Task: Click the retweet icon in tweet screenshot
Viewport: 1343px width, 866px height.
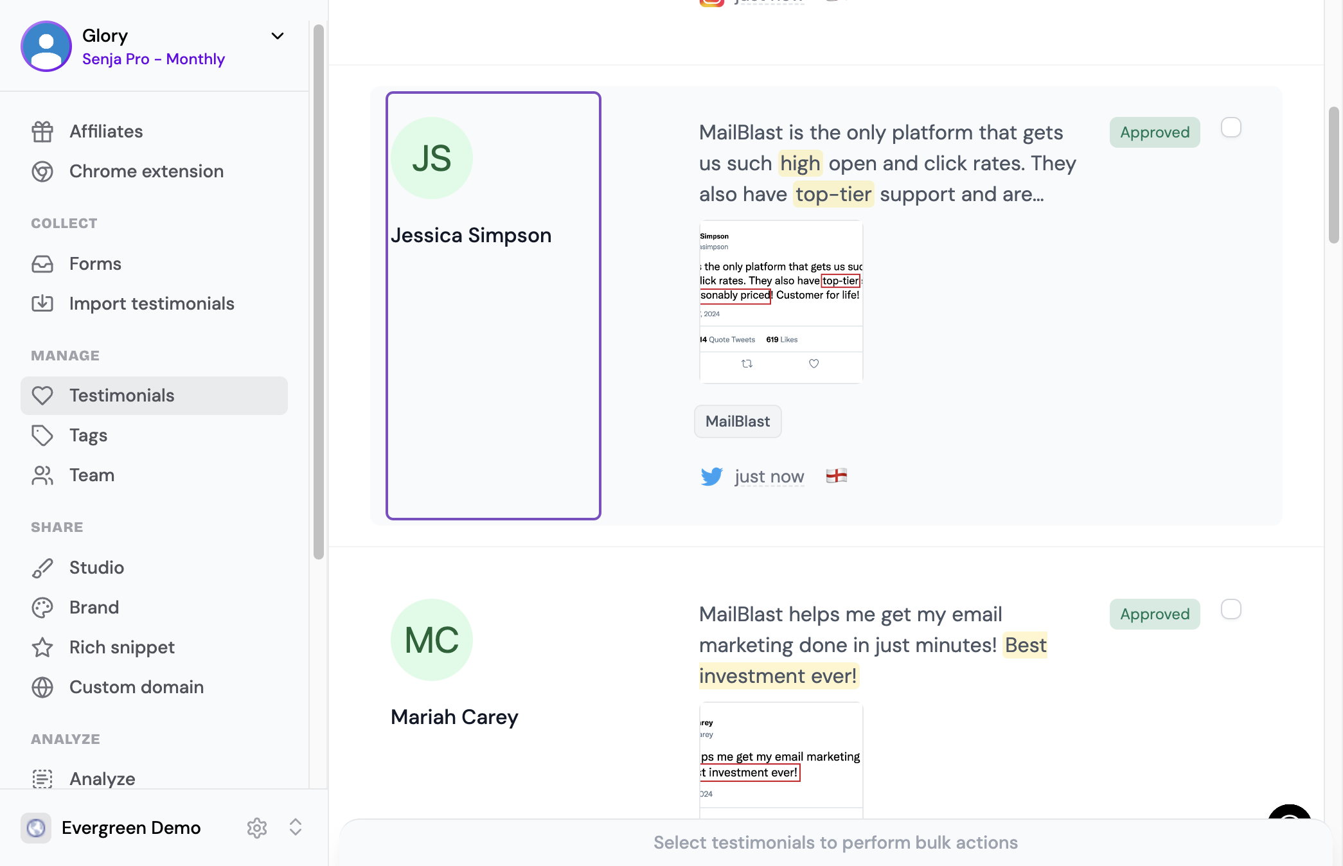Action: [x=747, y=364]
